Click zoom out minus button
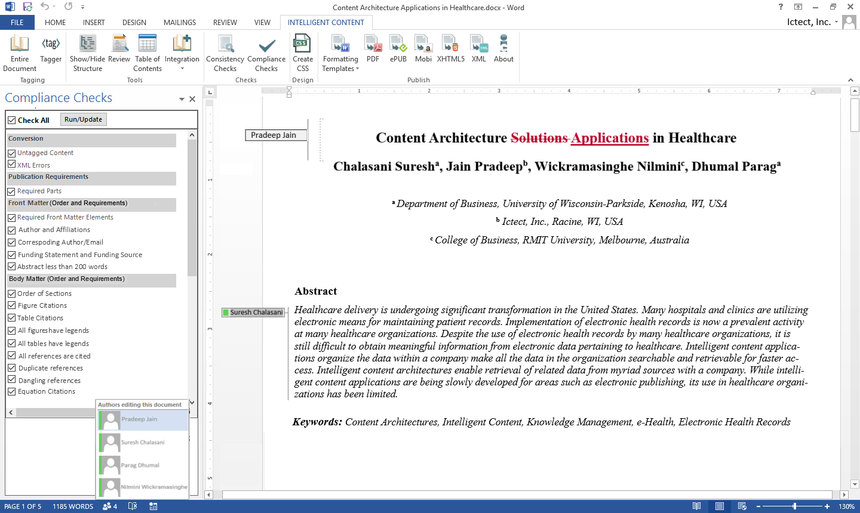Viewport: 860px width, 513px height. point(758,506)
